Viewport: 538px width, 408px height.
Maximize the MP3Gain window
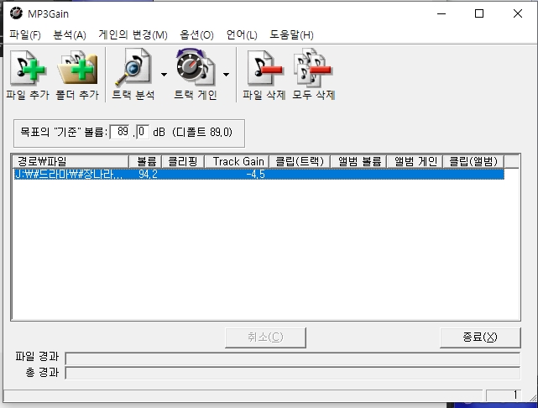click(479, 13)
